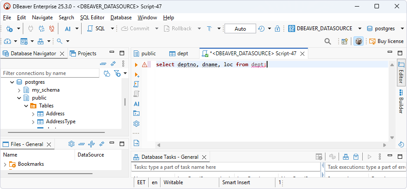Click the database tasks toolbar icon
Screen dimensions: 407x189
(40, 41)
